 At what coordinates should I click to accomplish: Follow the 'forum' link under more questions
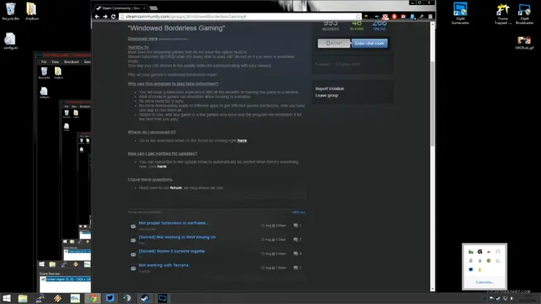[x=175, y=187]
